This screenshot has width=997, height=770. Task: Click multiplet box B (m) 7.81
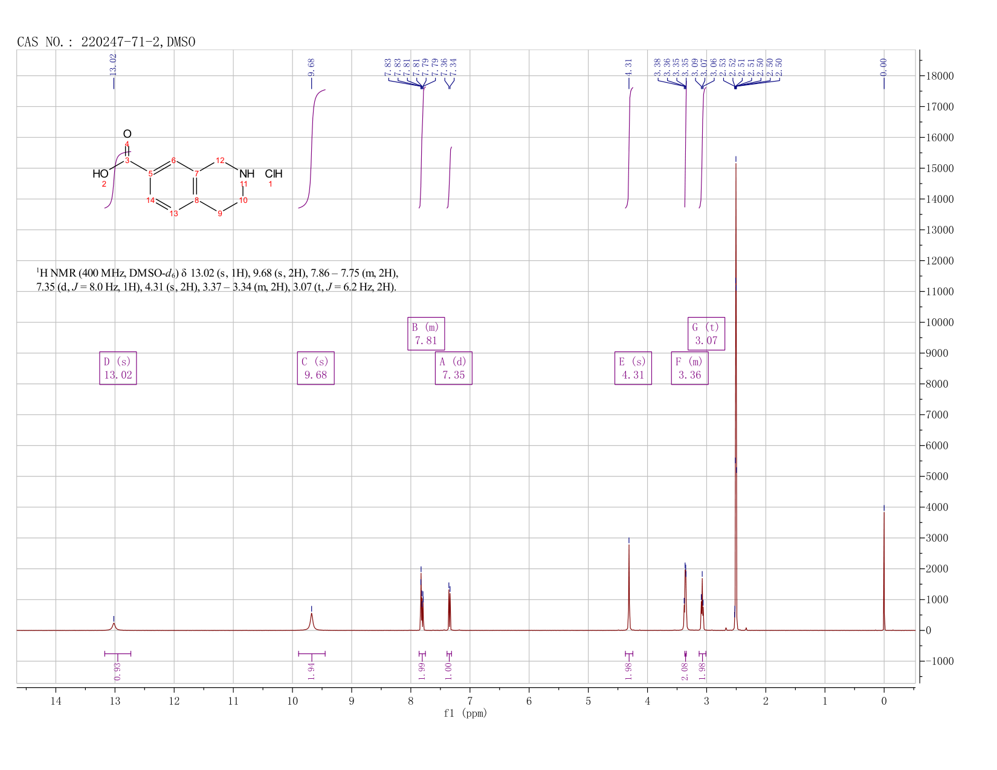coord(426,334)
